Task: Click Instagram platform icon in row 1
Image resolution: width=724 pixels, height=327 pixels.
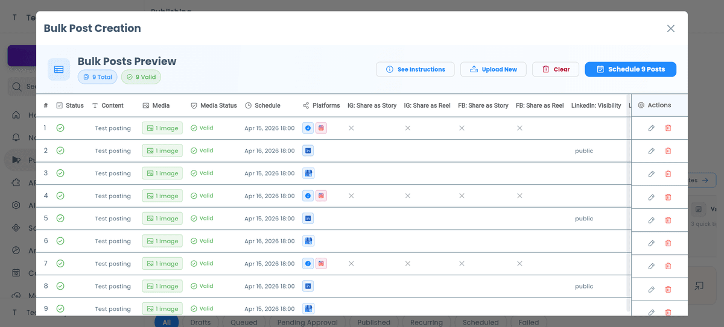Action: pyautogui.click(x=322, y=128)
